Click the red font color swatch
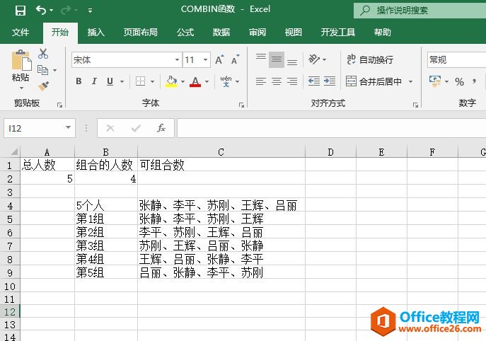 point(195,81)
